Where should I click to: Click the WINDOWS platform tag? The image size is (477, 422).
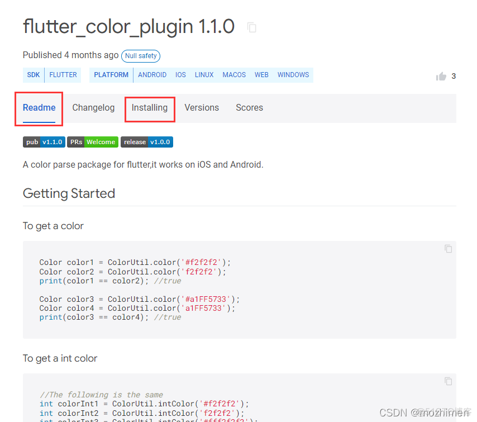point(293,75)
